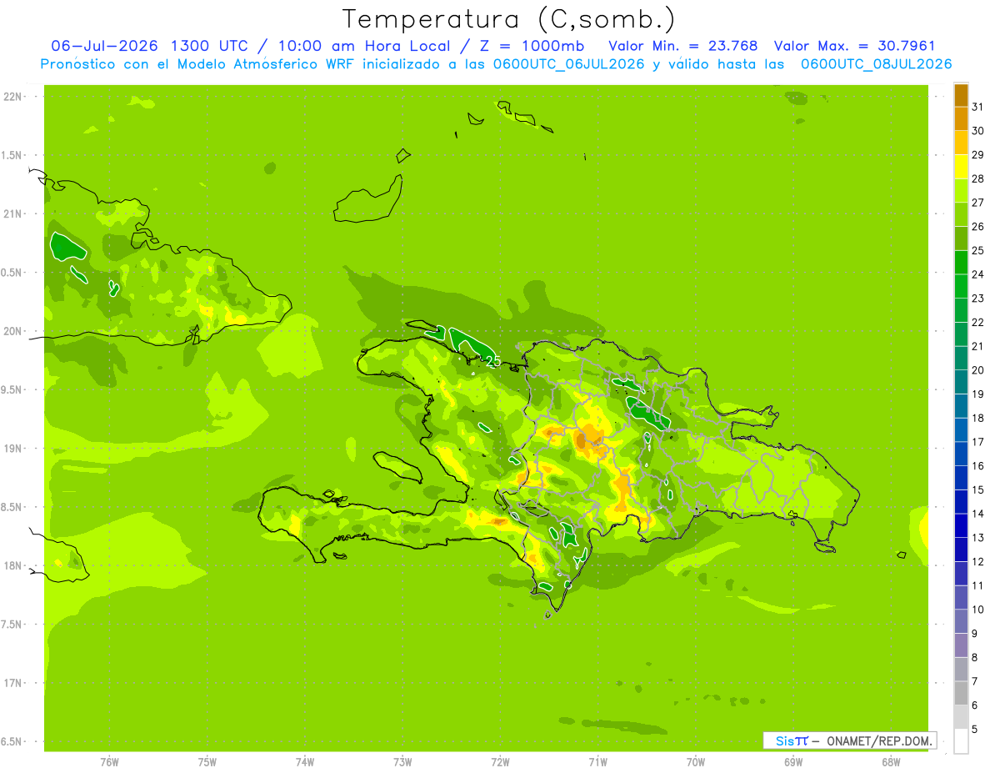Click the "71W" longitude axis label
The width and height of the screenshot is (1000, 773).
597,761
